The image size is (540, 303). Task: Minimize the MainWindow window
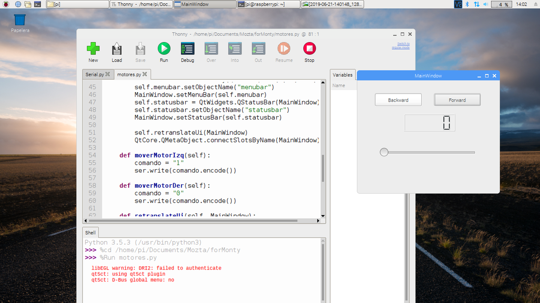(479, 76)
